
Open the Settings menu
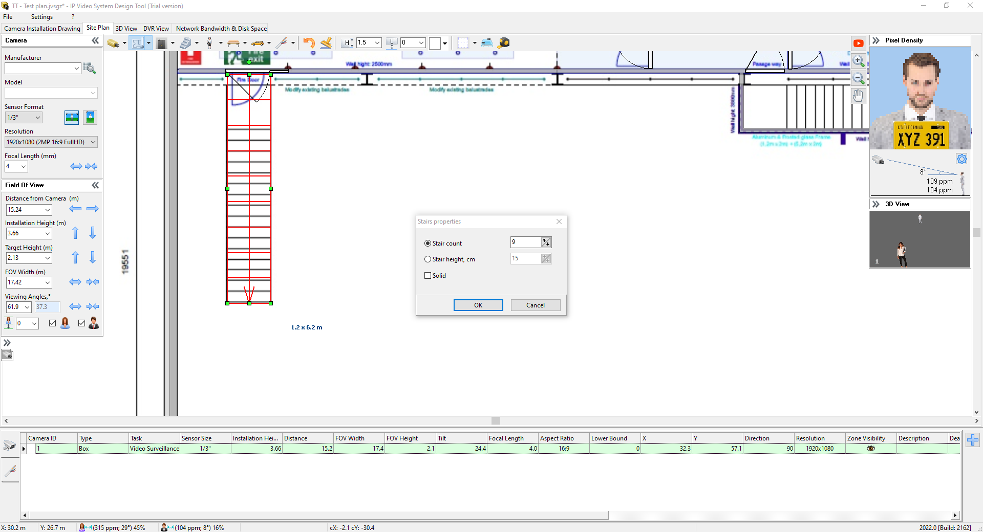click(41, 17)
